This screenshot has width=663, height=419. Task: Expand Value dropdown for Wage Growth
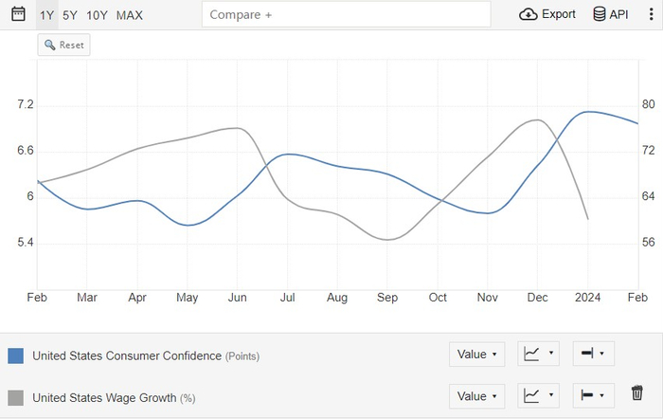point(477,395)
